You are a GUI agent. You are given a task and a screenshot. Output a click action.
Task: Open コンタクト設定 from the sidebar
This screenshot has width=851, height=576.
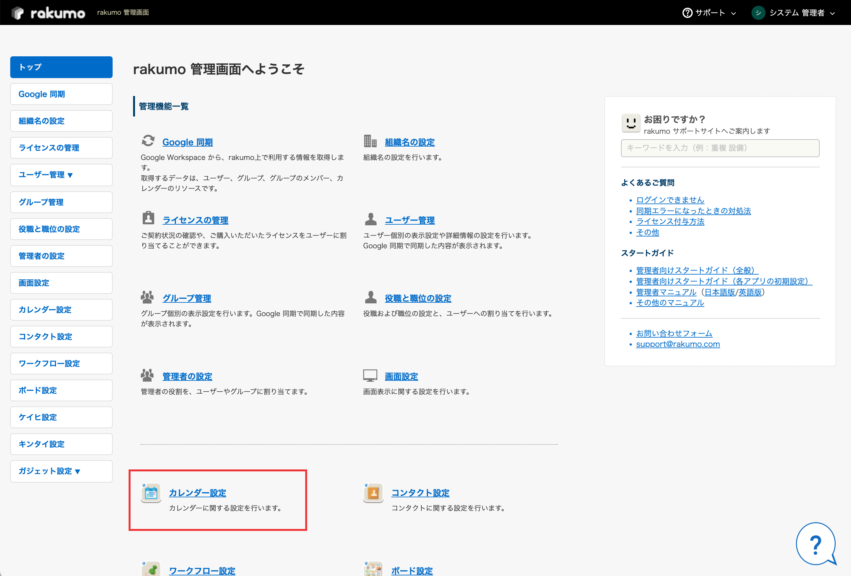click(x=61, y=337)
